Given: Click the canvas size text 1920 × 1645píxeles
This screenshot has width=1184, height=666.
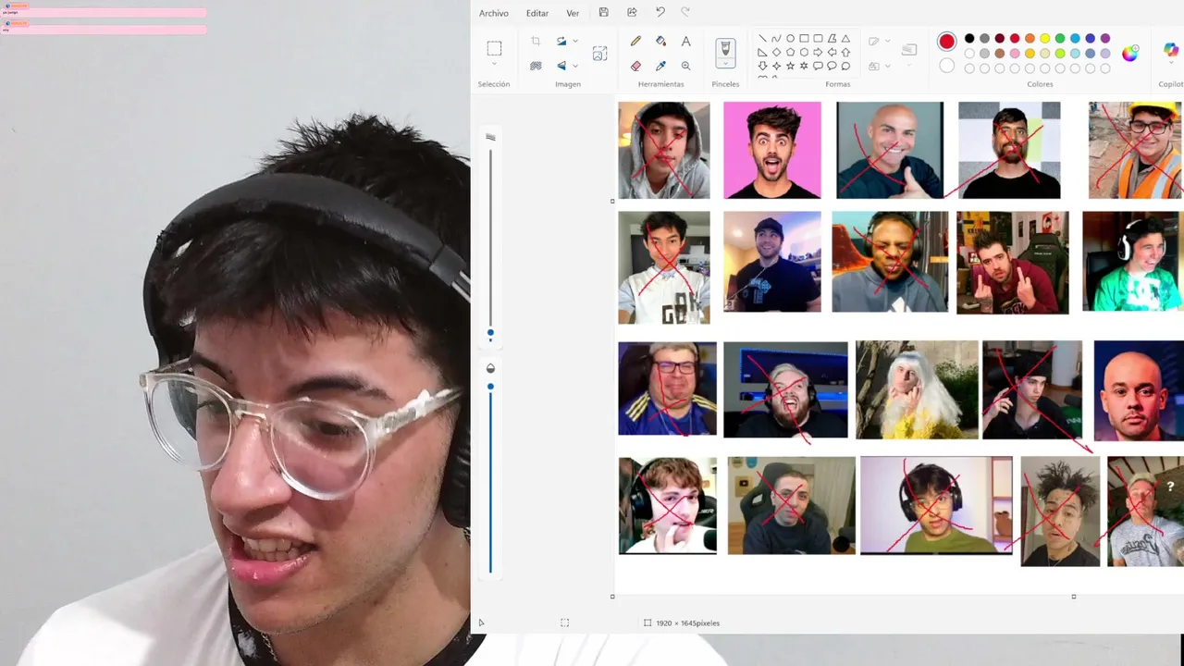Looking at the screenshot, I should [687, 623].
